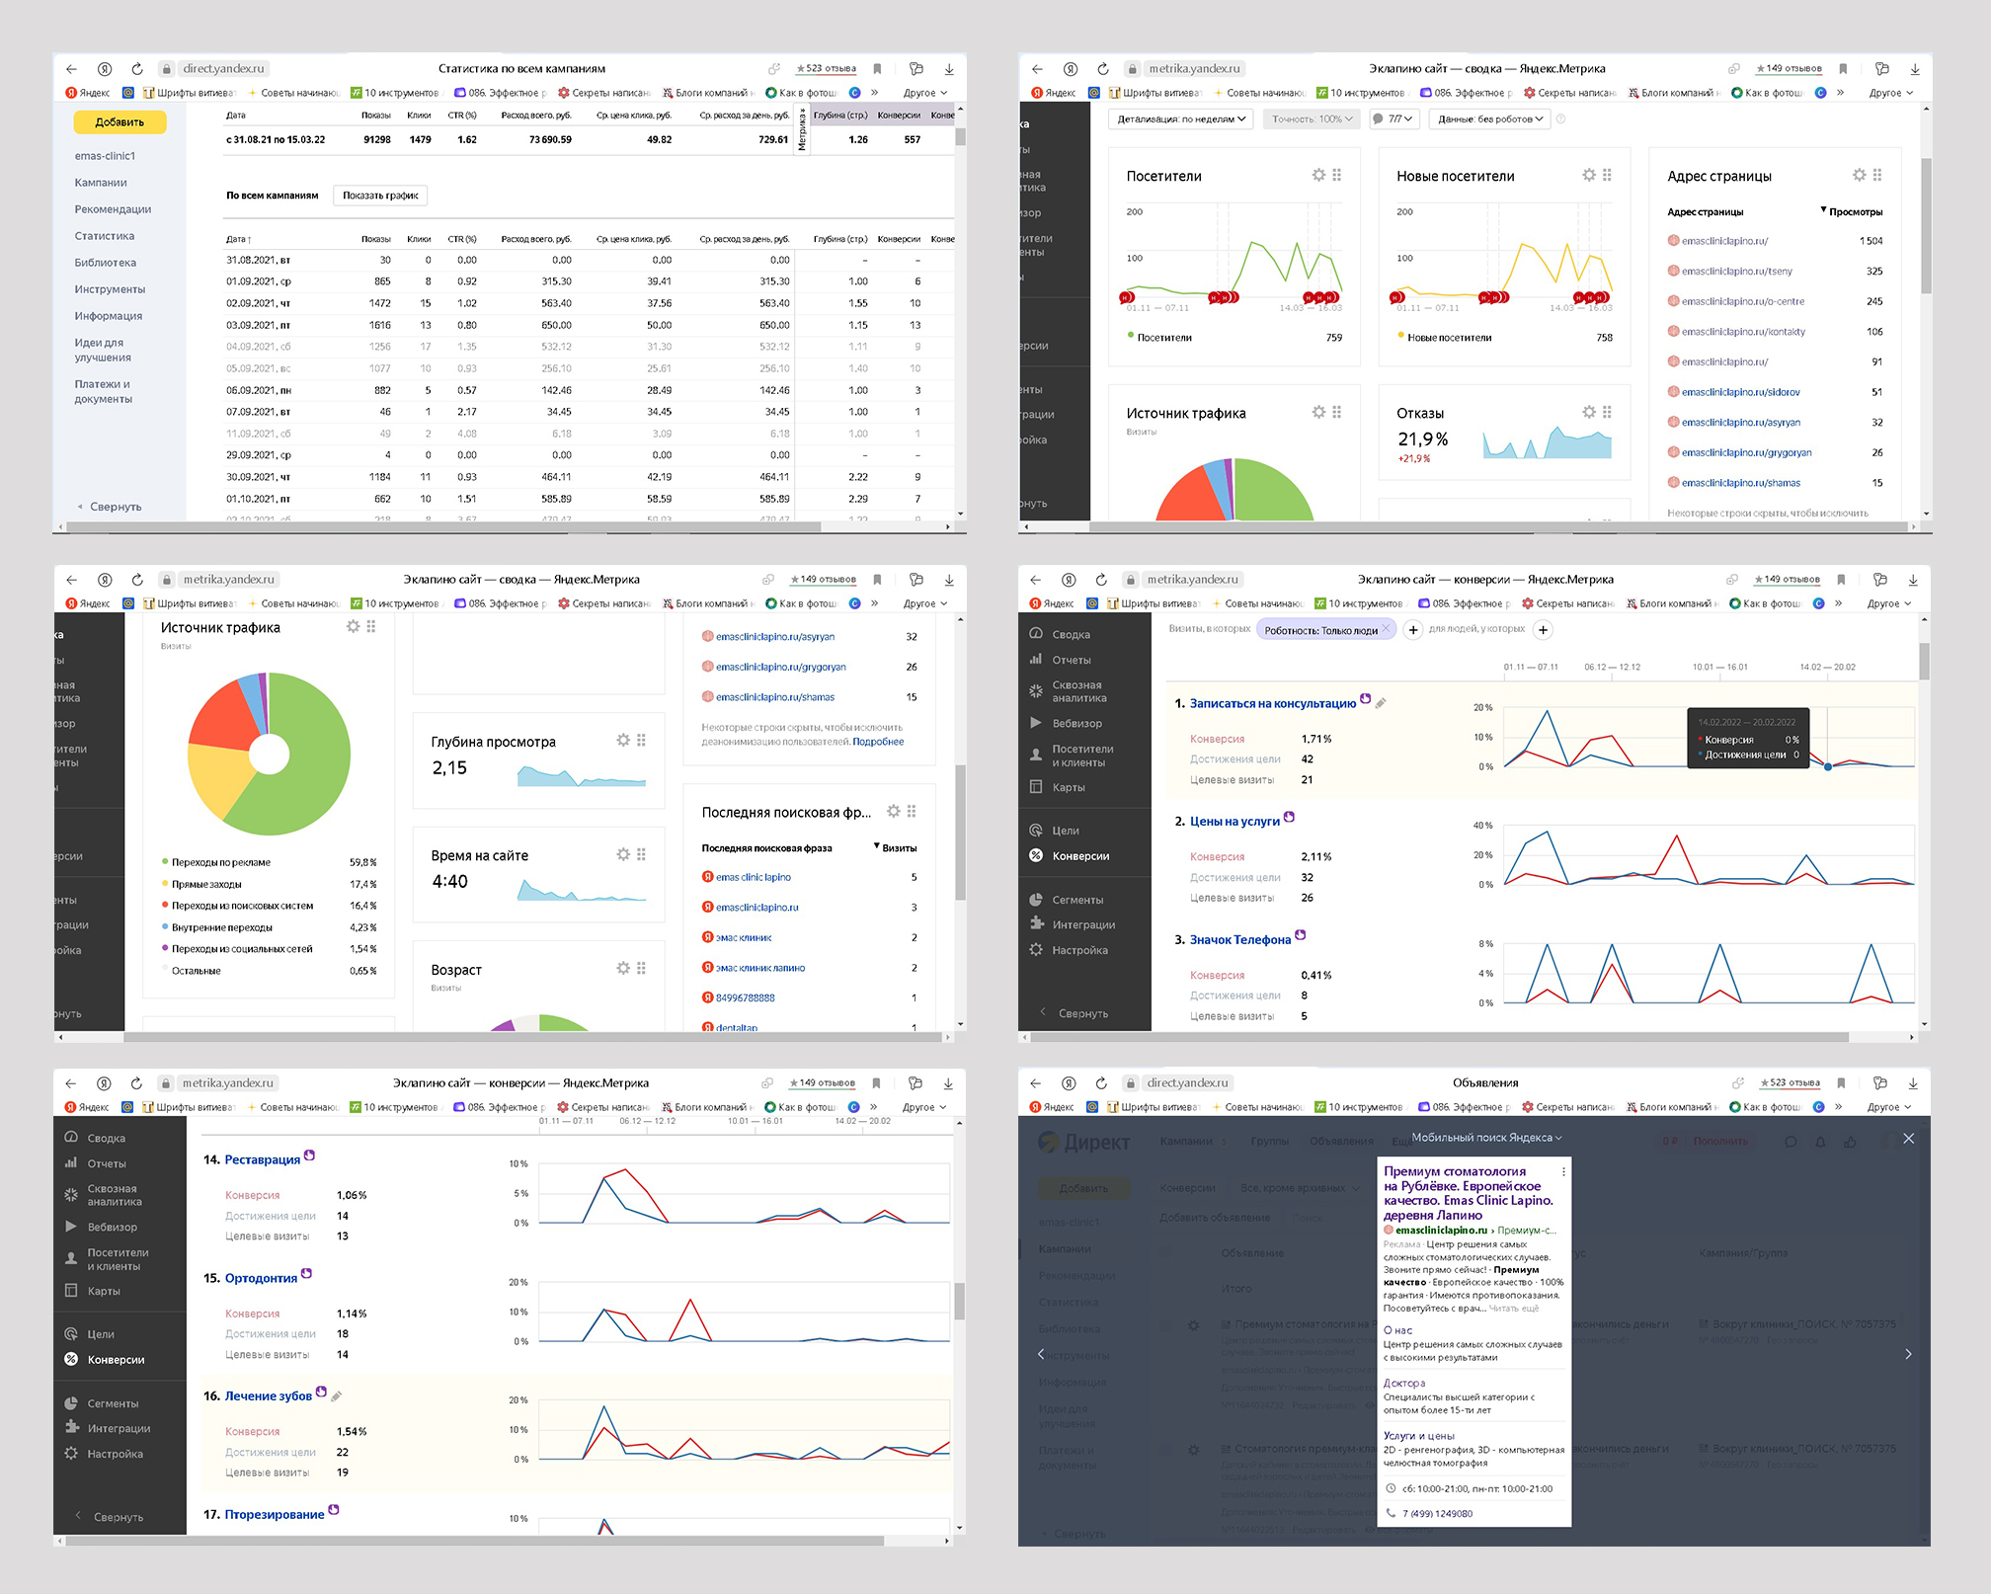The image size is (1991, 1594).
Task: Open Сегменты in sidebar beside goal Цены на услуги
Action: [x=1077, y=900]
